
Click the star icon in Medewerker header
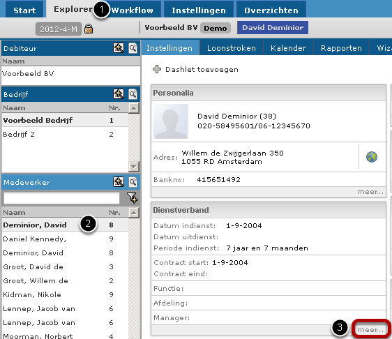click(x=119, y=182)
